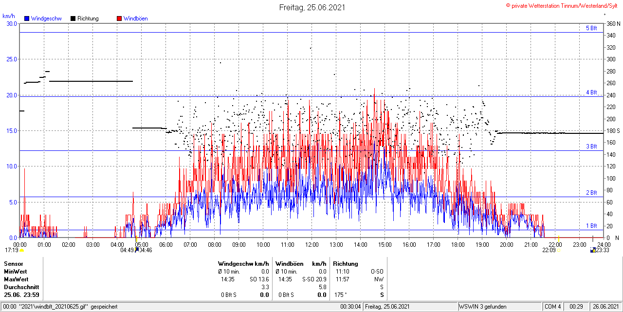Click the red Windböen legend square
This screenshot has height=312, width=623.
119,18
